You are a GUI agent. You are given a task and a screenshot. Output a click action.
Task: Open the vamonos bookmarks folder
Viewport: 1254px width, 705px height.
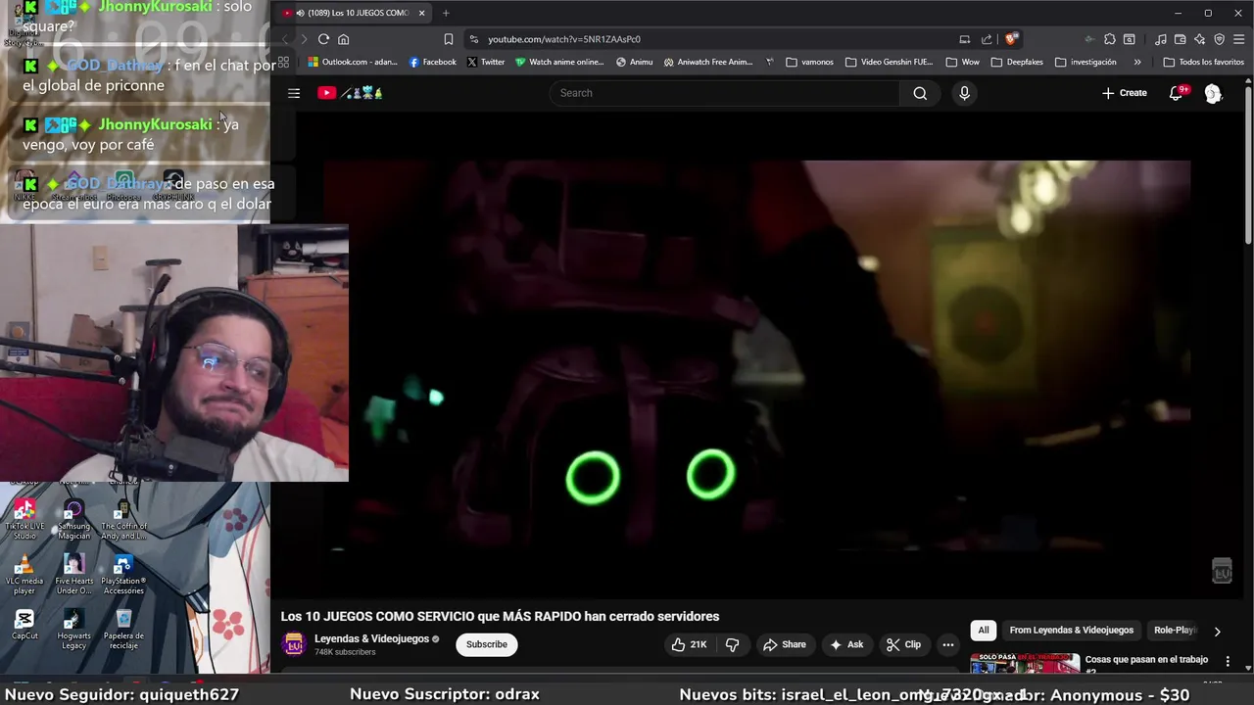[x=809, y=62]
